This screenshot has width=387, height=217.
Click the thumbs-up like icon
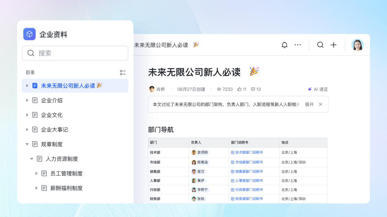pos(239,89)
